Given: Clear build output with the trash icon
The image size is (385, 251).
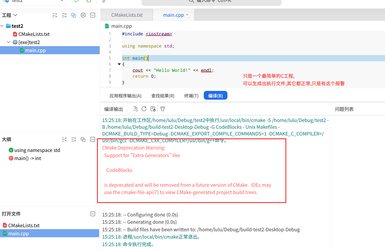Looking at the screenshot, I should [x=163, y=109].
